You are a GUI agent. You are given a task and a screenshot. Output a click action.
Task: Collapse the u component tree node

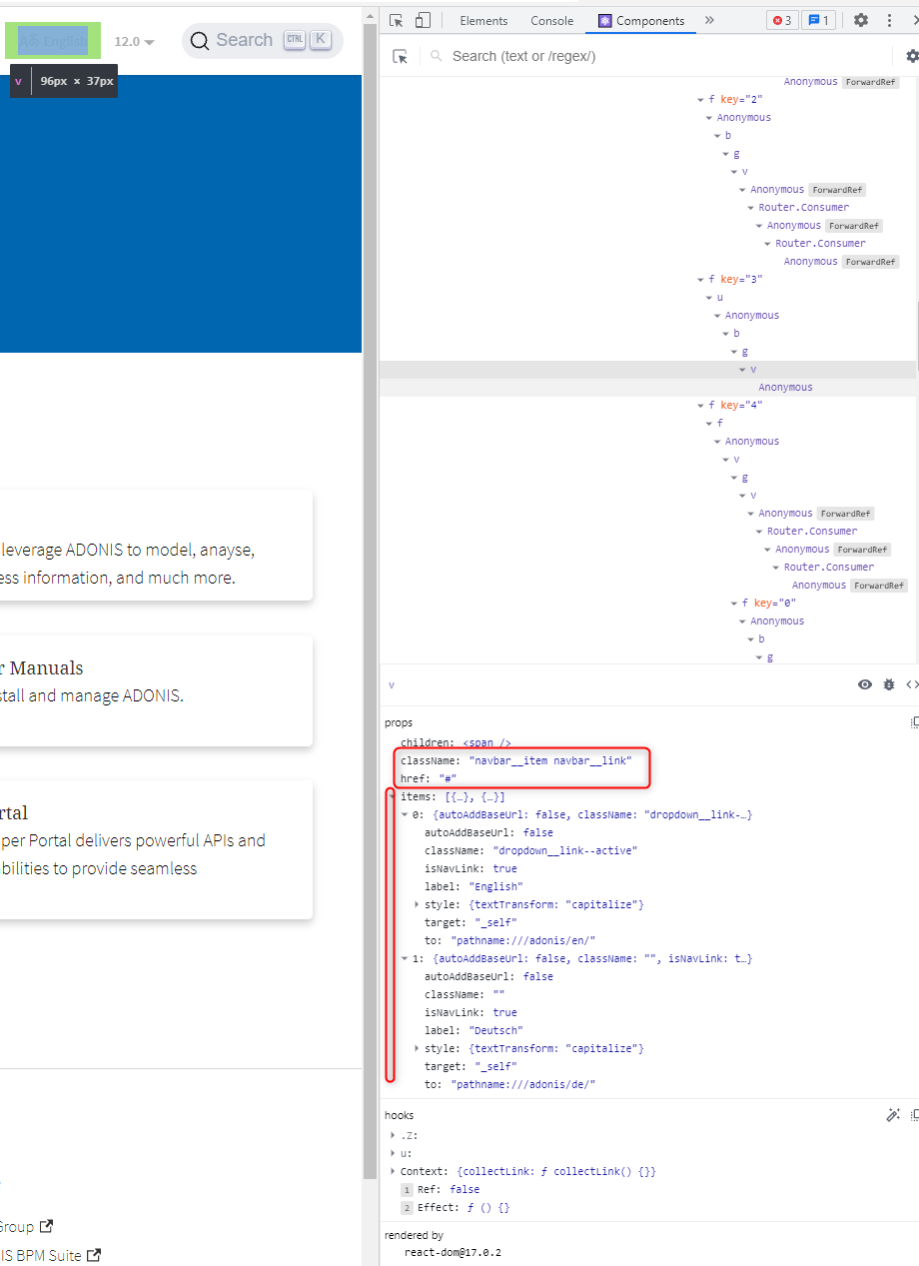[709, 297]
